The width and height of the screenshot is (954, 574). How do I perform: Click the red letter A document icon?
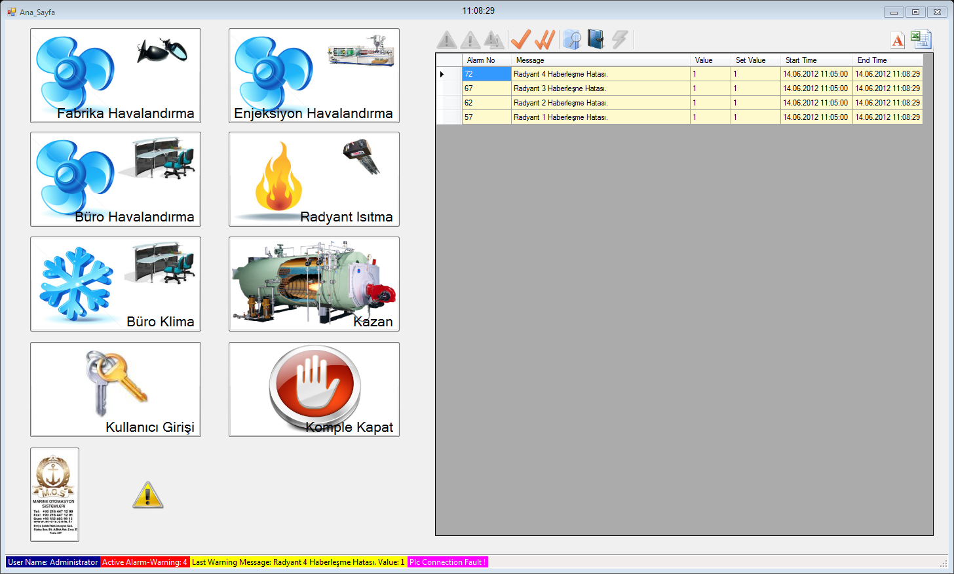pyautogui.click(x=898, y=41)
